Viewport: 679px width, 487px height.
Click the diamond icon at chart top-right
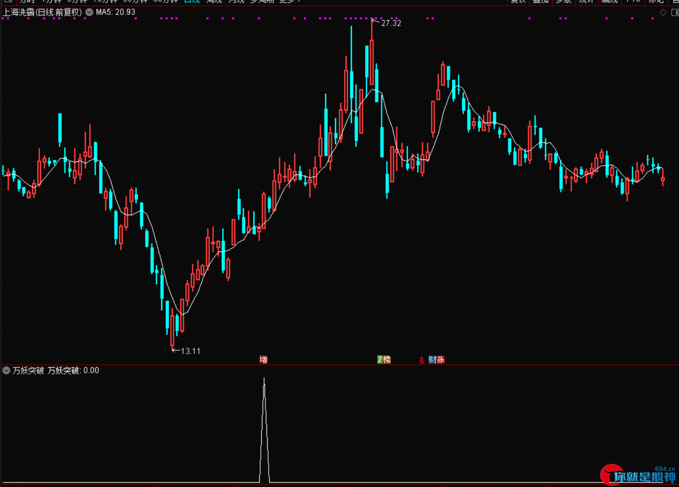click(x=663, y=13)
